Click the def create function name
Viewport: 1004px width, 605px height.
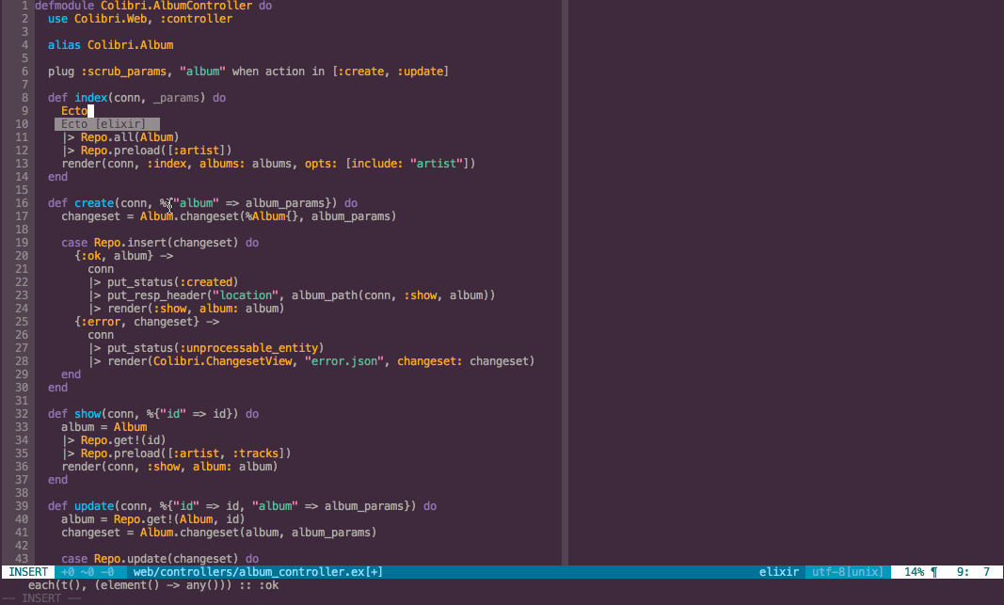click(93, 202)
